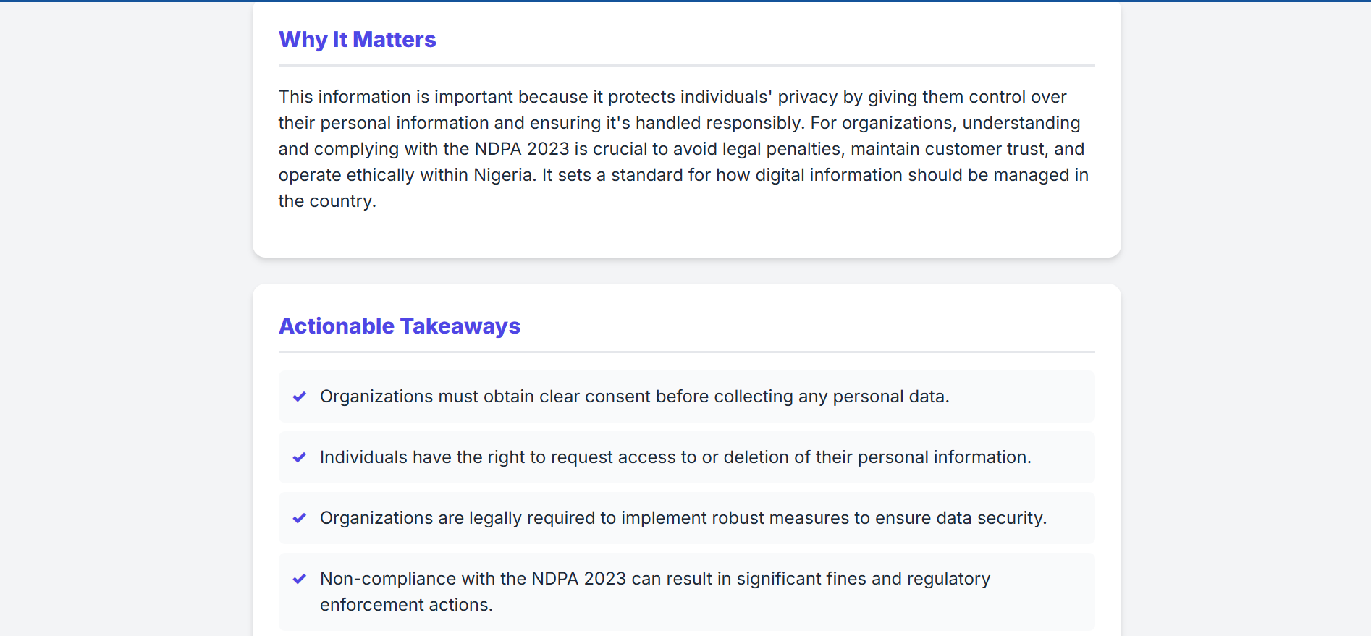This screenshot has height=636, width=1371.
Task: Select the 'Organizations must obtain clear consent' item
Action: pyautogui.click(x=686, y=397)
